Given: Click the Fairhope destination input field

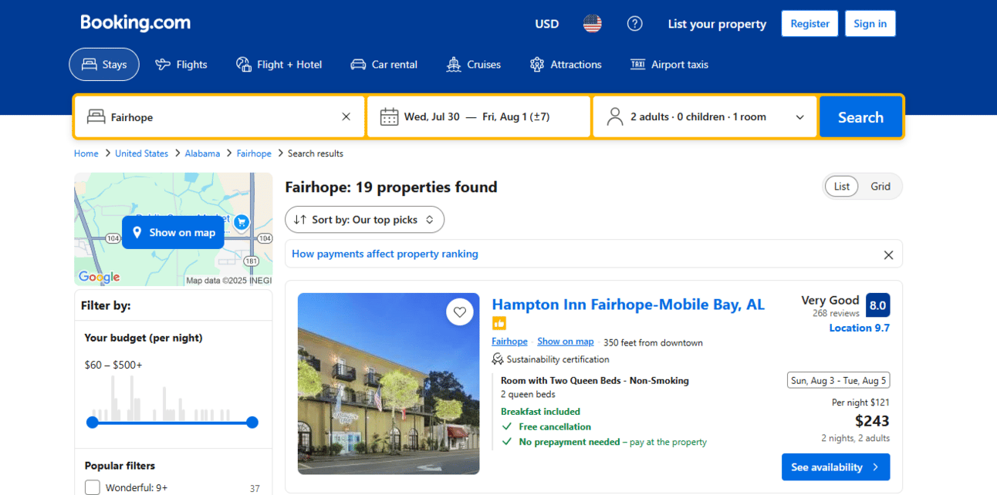Looking at the screenshot, I should pyautogui.click(x=219, y=117).
